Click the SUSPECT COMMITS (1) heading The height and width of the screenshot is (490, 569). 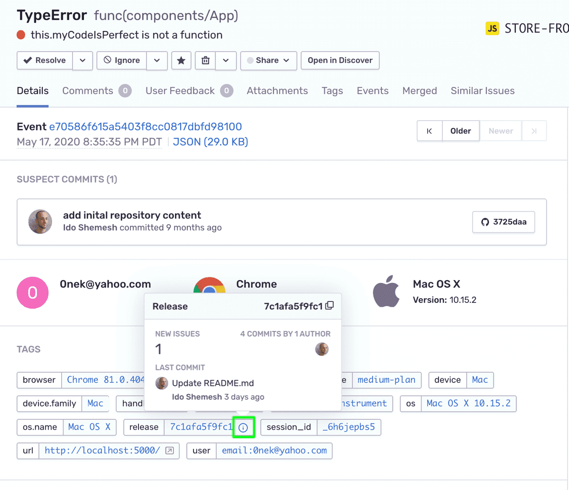[x=67, y=179]
